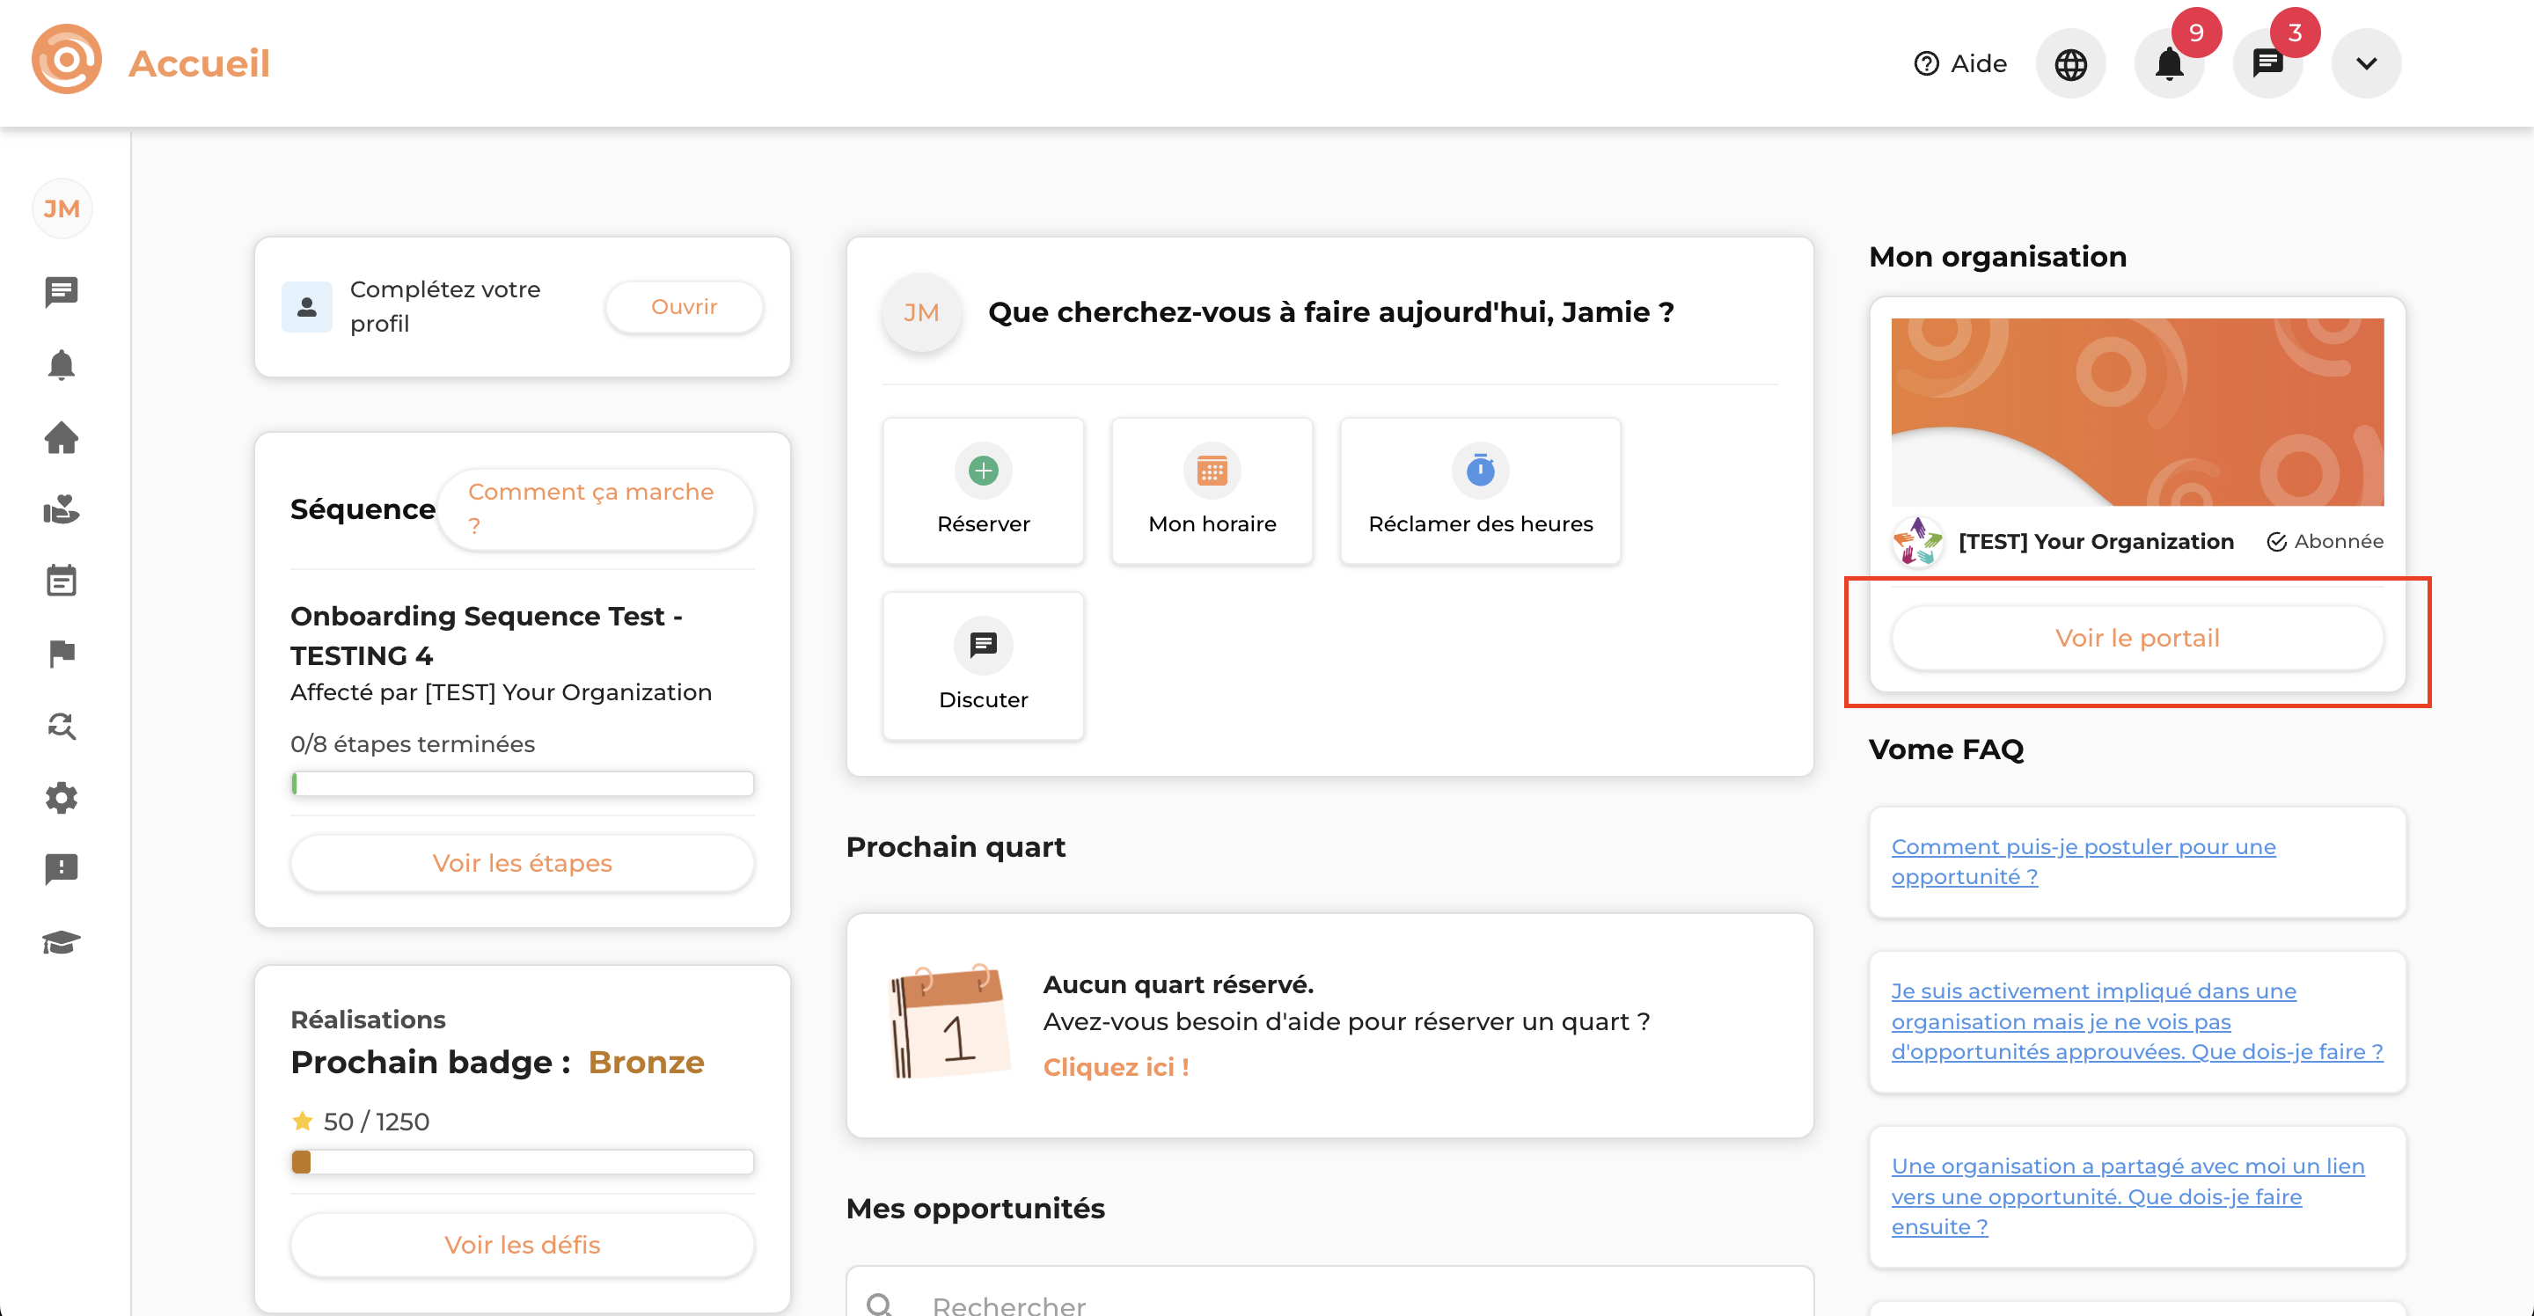
Task: Open the Mon horaire tile
Action: click(1212, 491)
